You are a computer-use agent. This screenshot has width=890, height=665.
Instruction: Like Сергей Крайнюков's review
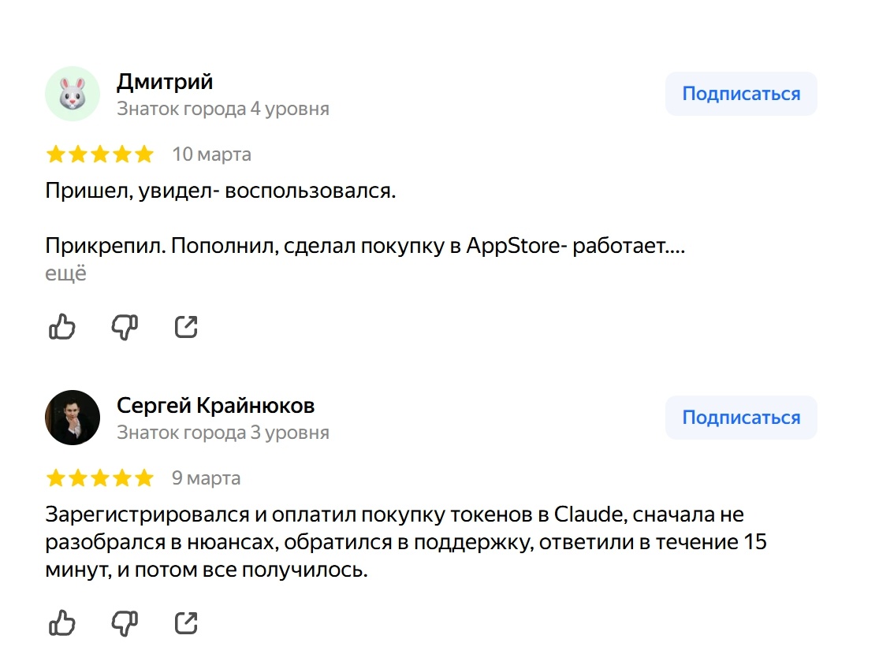pyautogui.click(x=62, y=622)
